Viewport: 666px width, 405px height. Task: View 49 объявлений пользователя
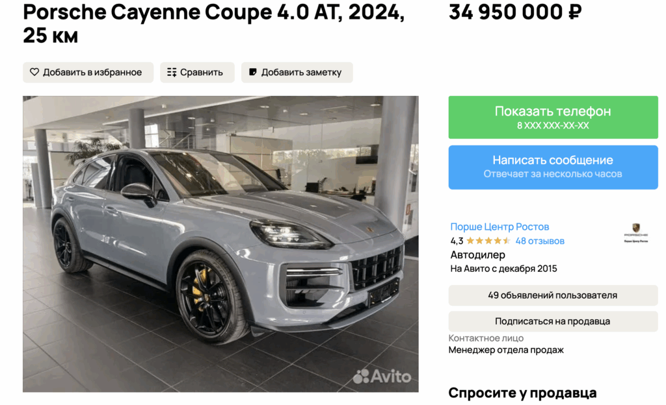tap(553, 295)
